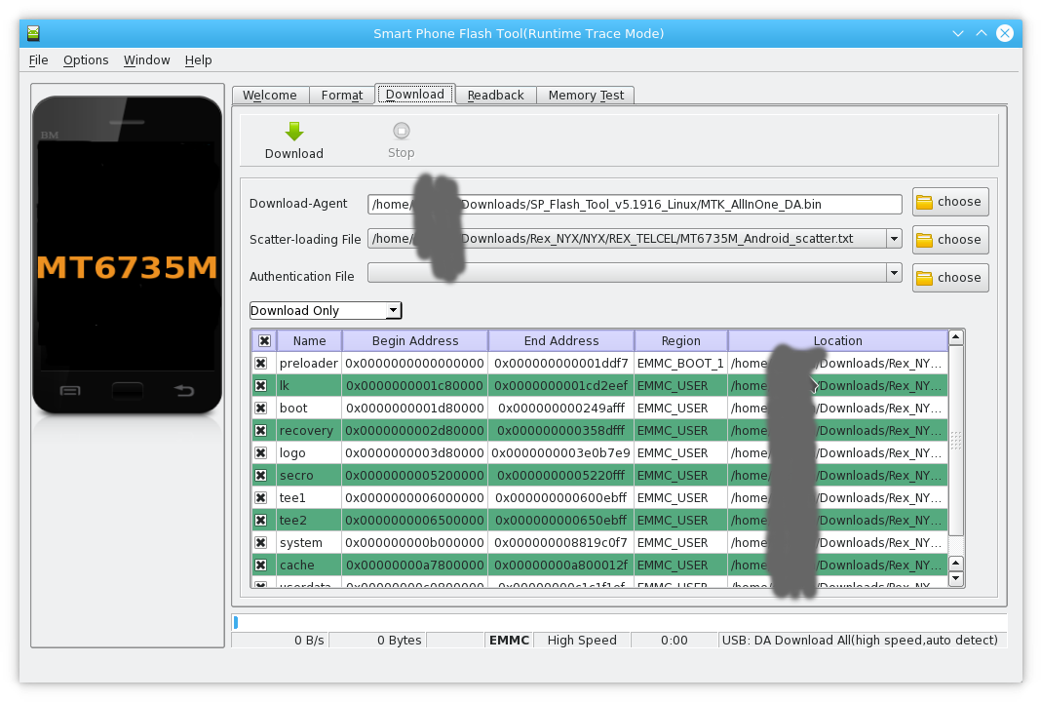1041x702 pixels.
Task: Click the Region column header
Action: (x=680, y=340)
